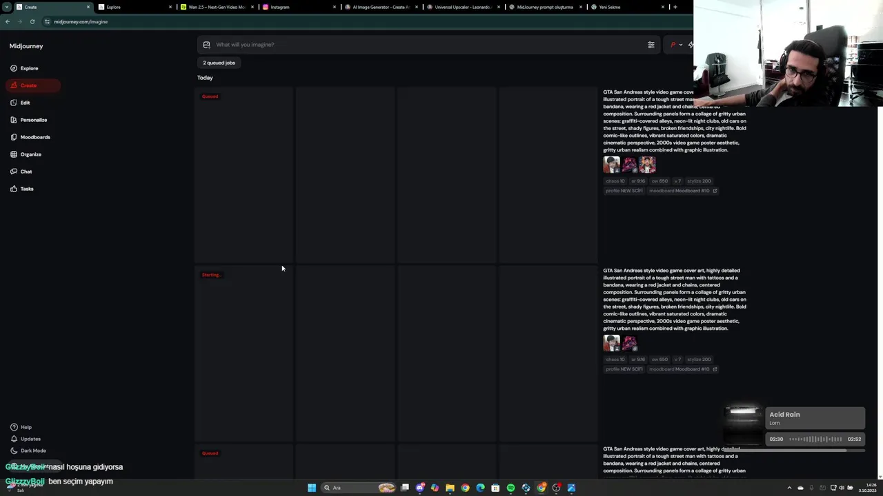This screenshot has width=883, height=496.
Task: Click the address bar showing midjourney.com/imagine
Action: (x=366, y=21)
